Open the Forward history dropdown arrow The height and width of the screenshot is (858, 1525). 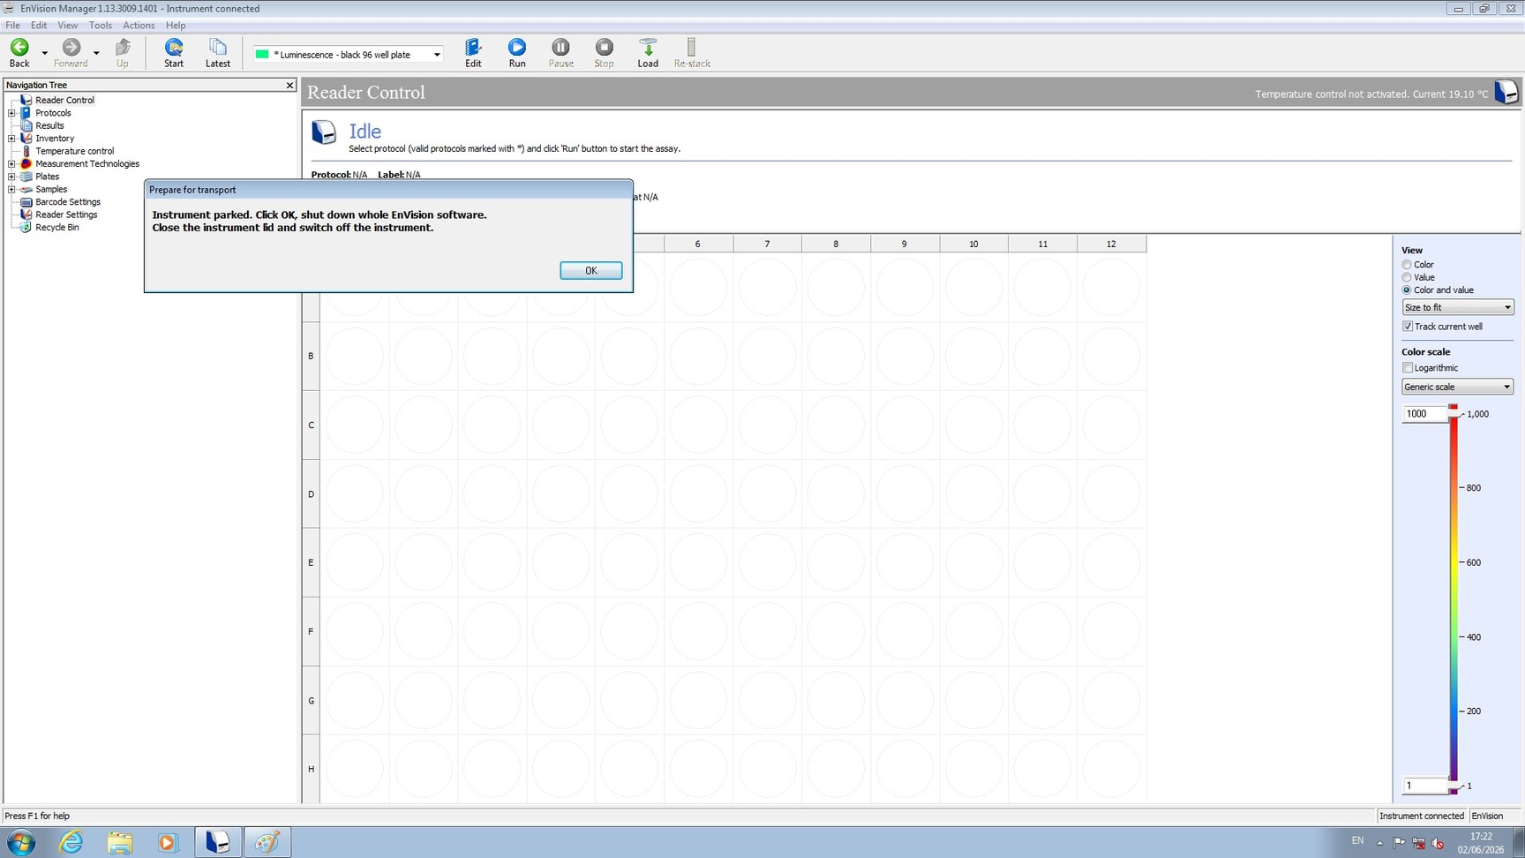[96, 53]
